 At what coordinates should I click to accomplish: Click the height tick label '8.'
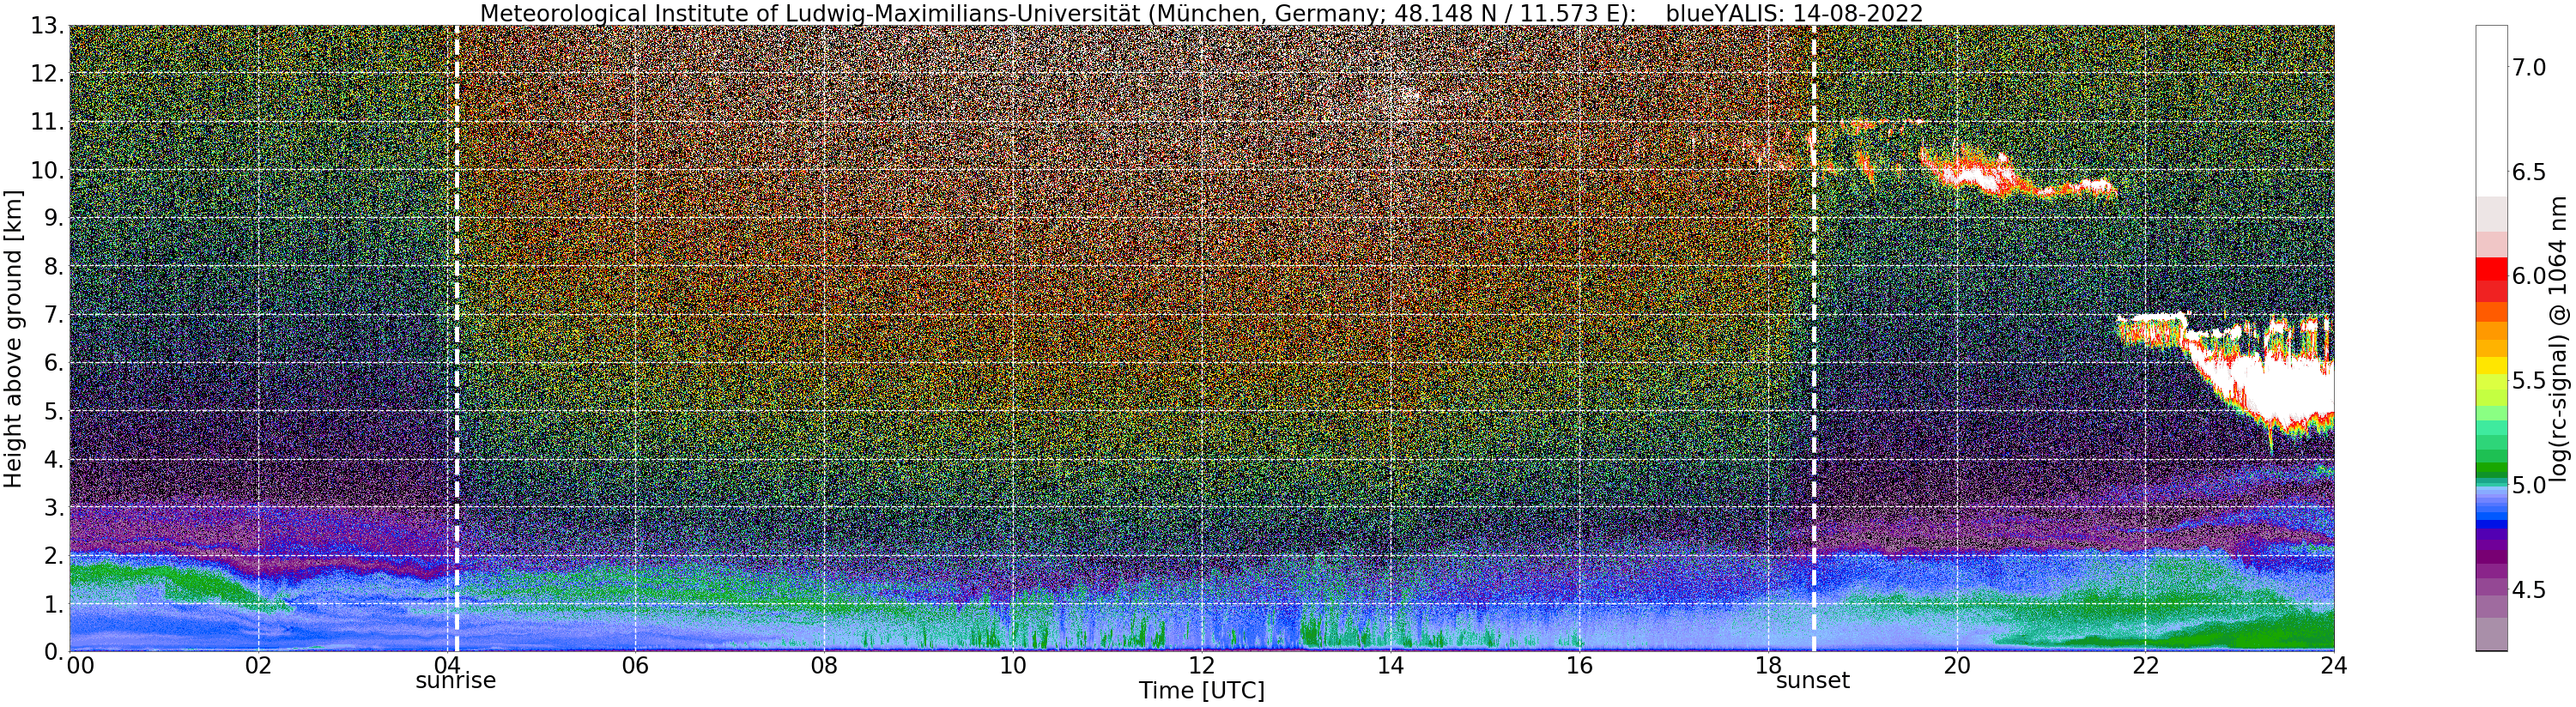pyautogui.click(x=54, y=267)
